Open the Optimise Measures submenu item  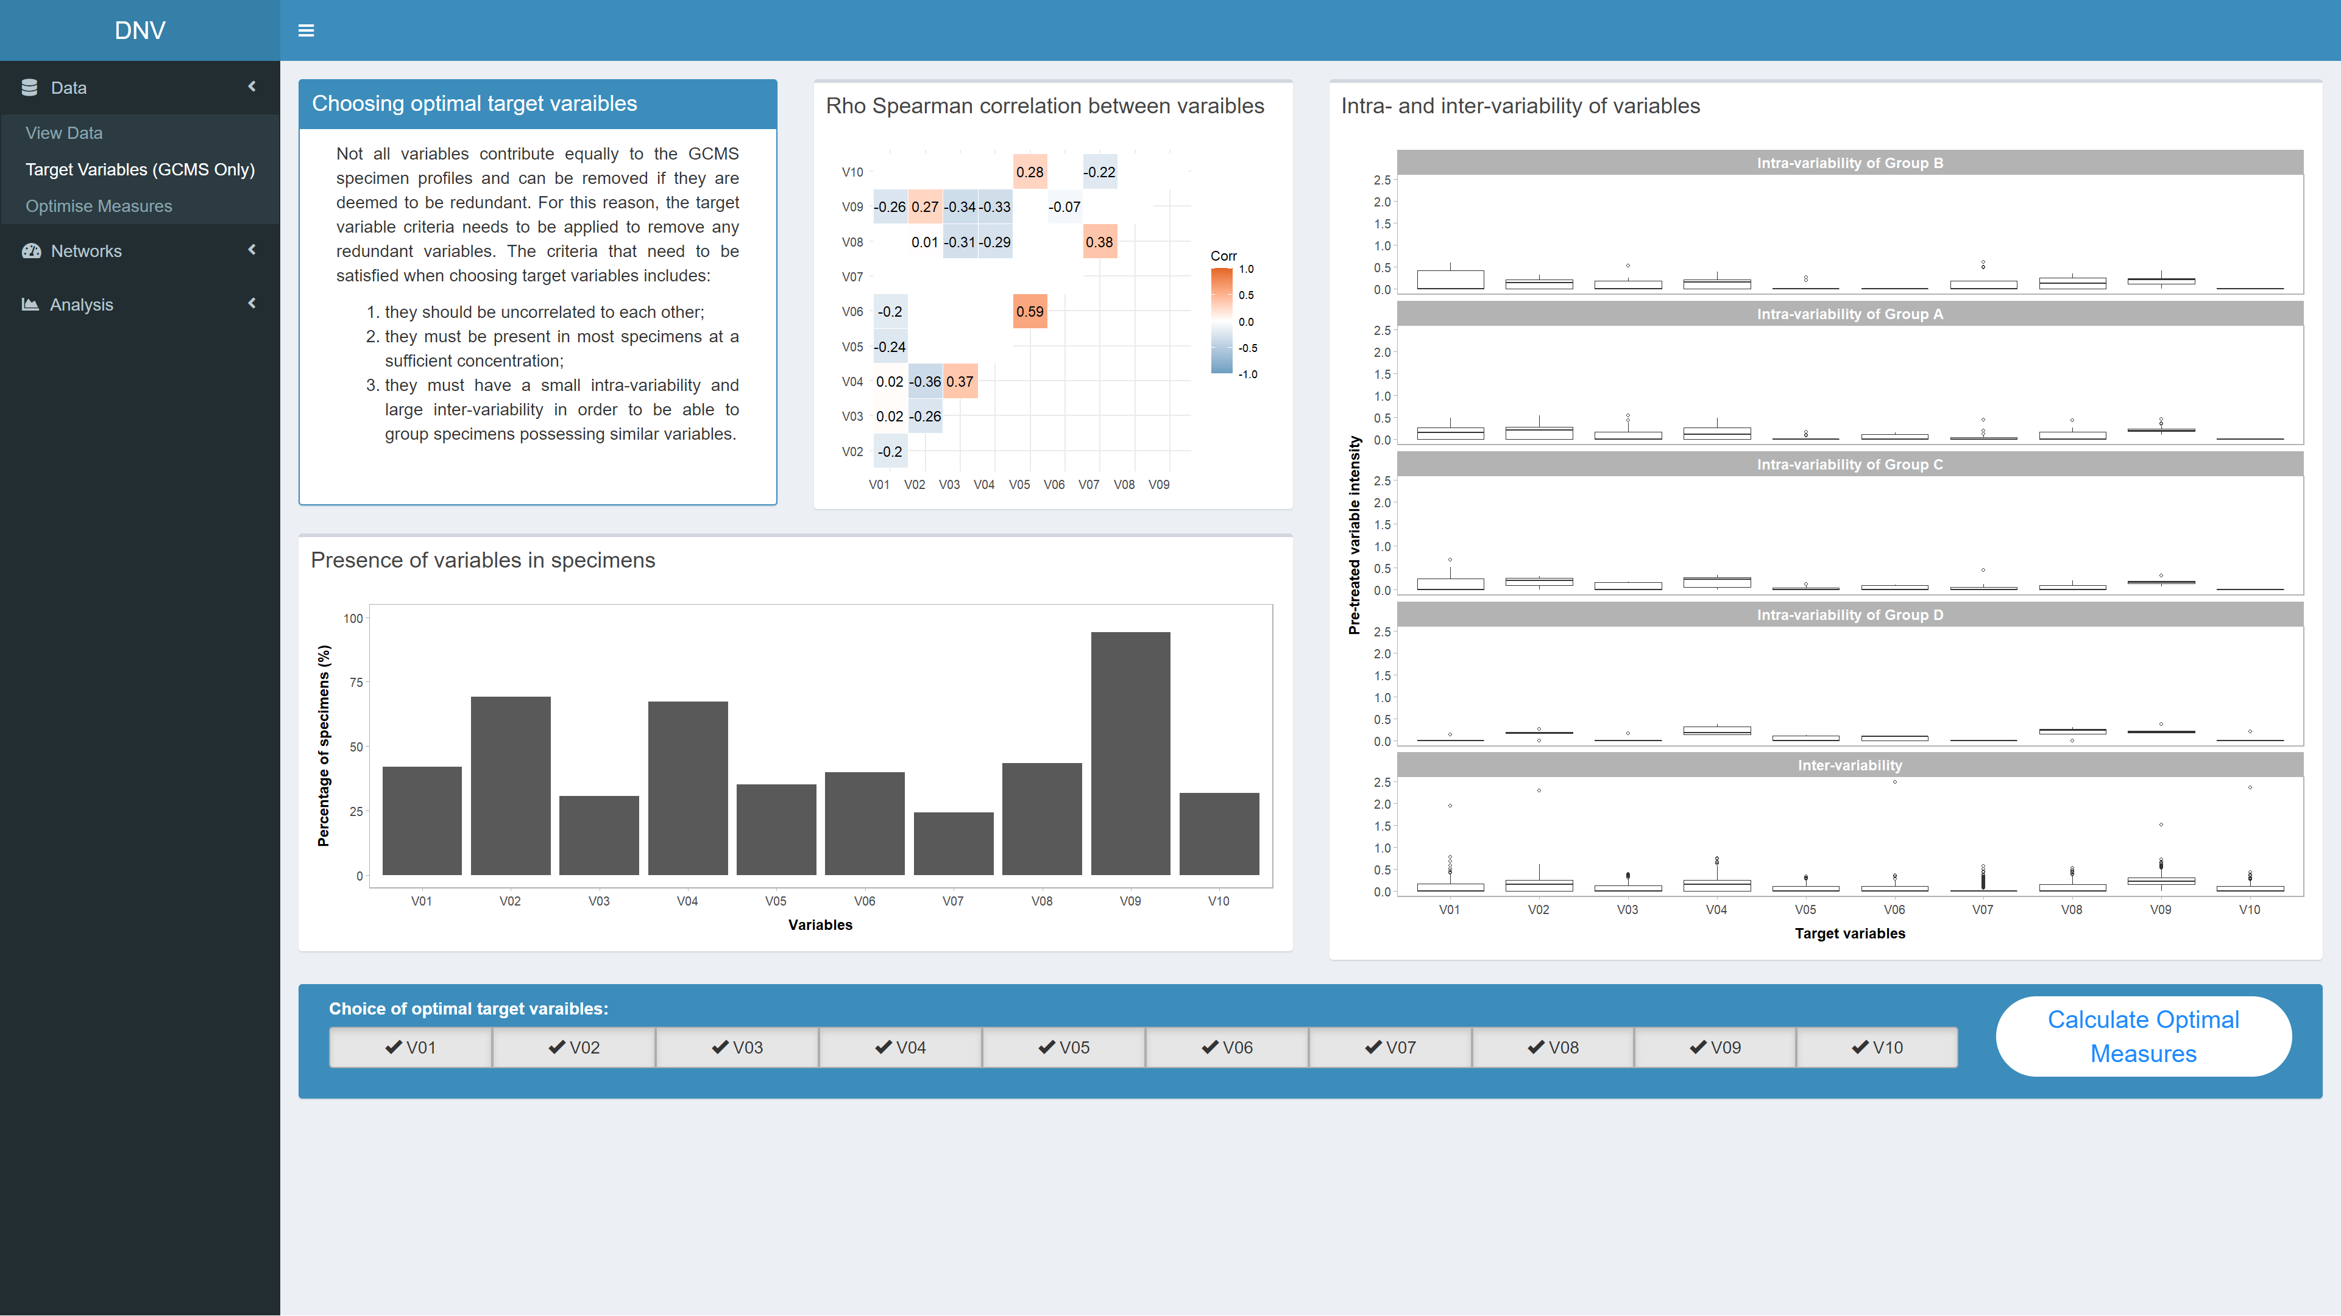click(x=98, y=206)
